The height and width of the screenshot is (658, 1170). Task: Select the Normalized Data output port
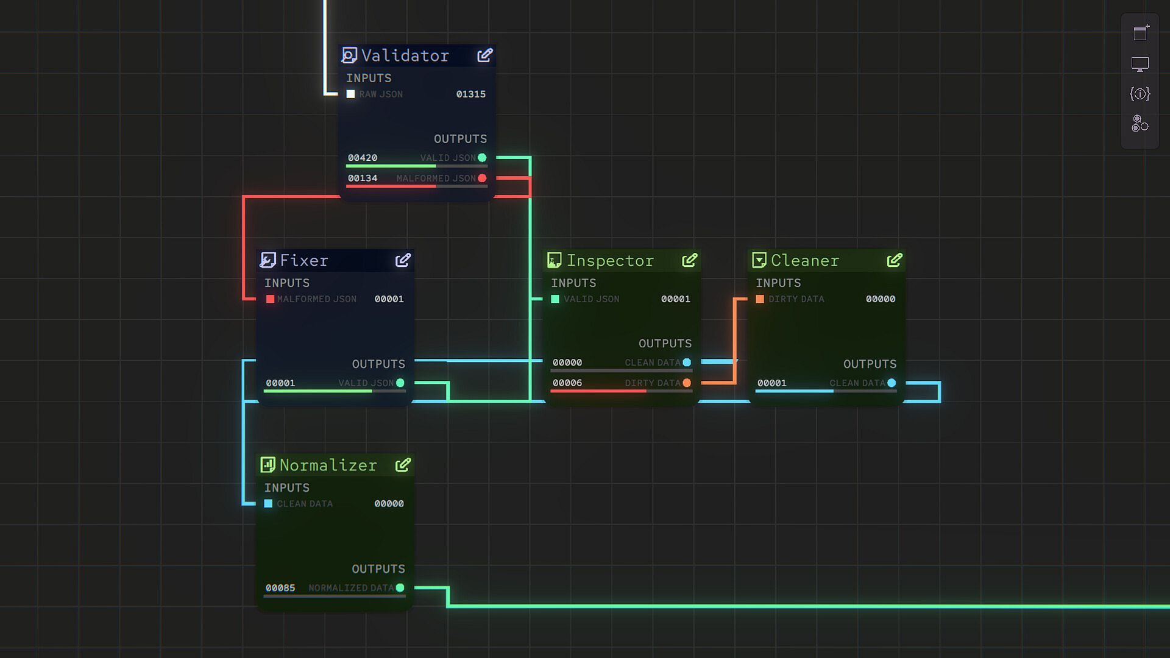tap(400, 588)
